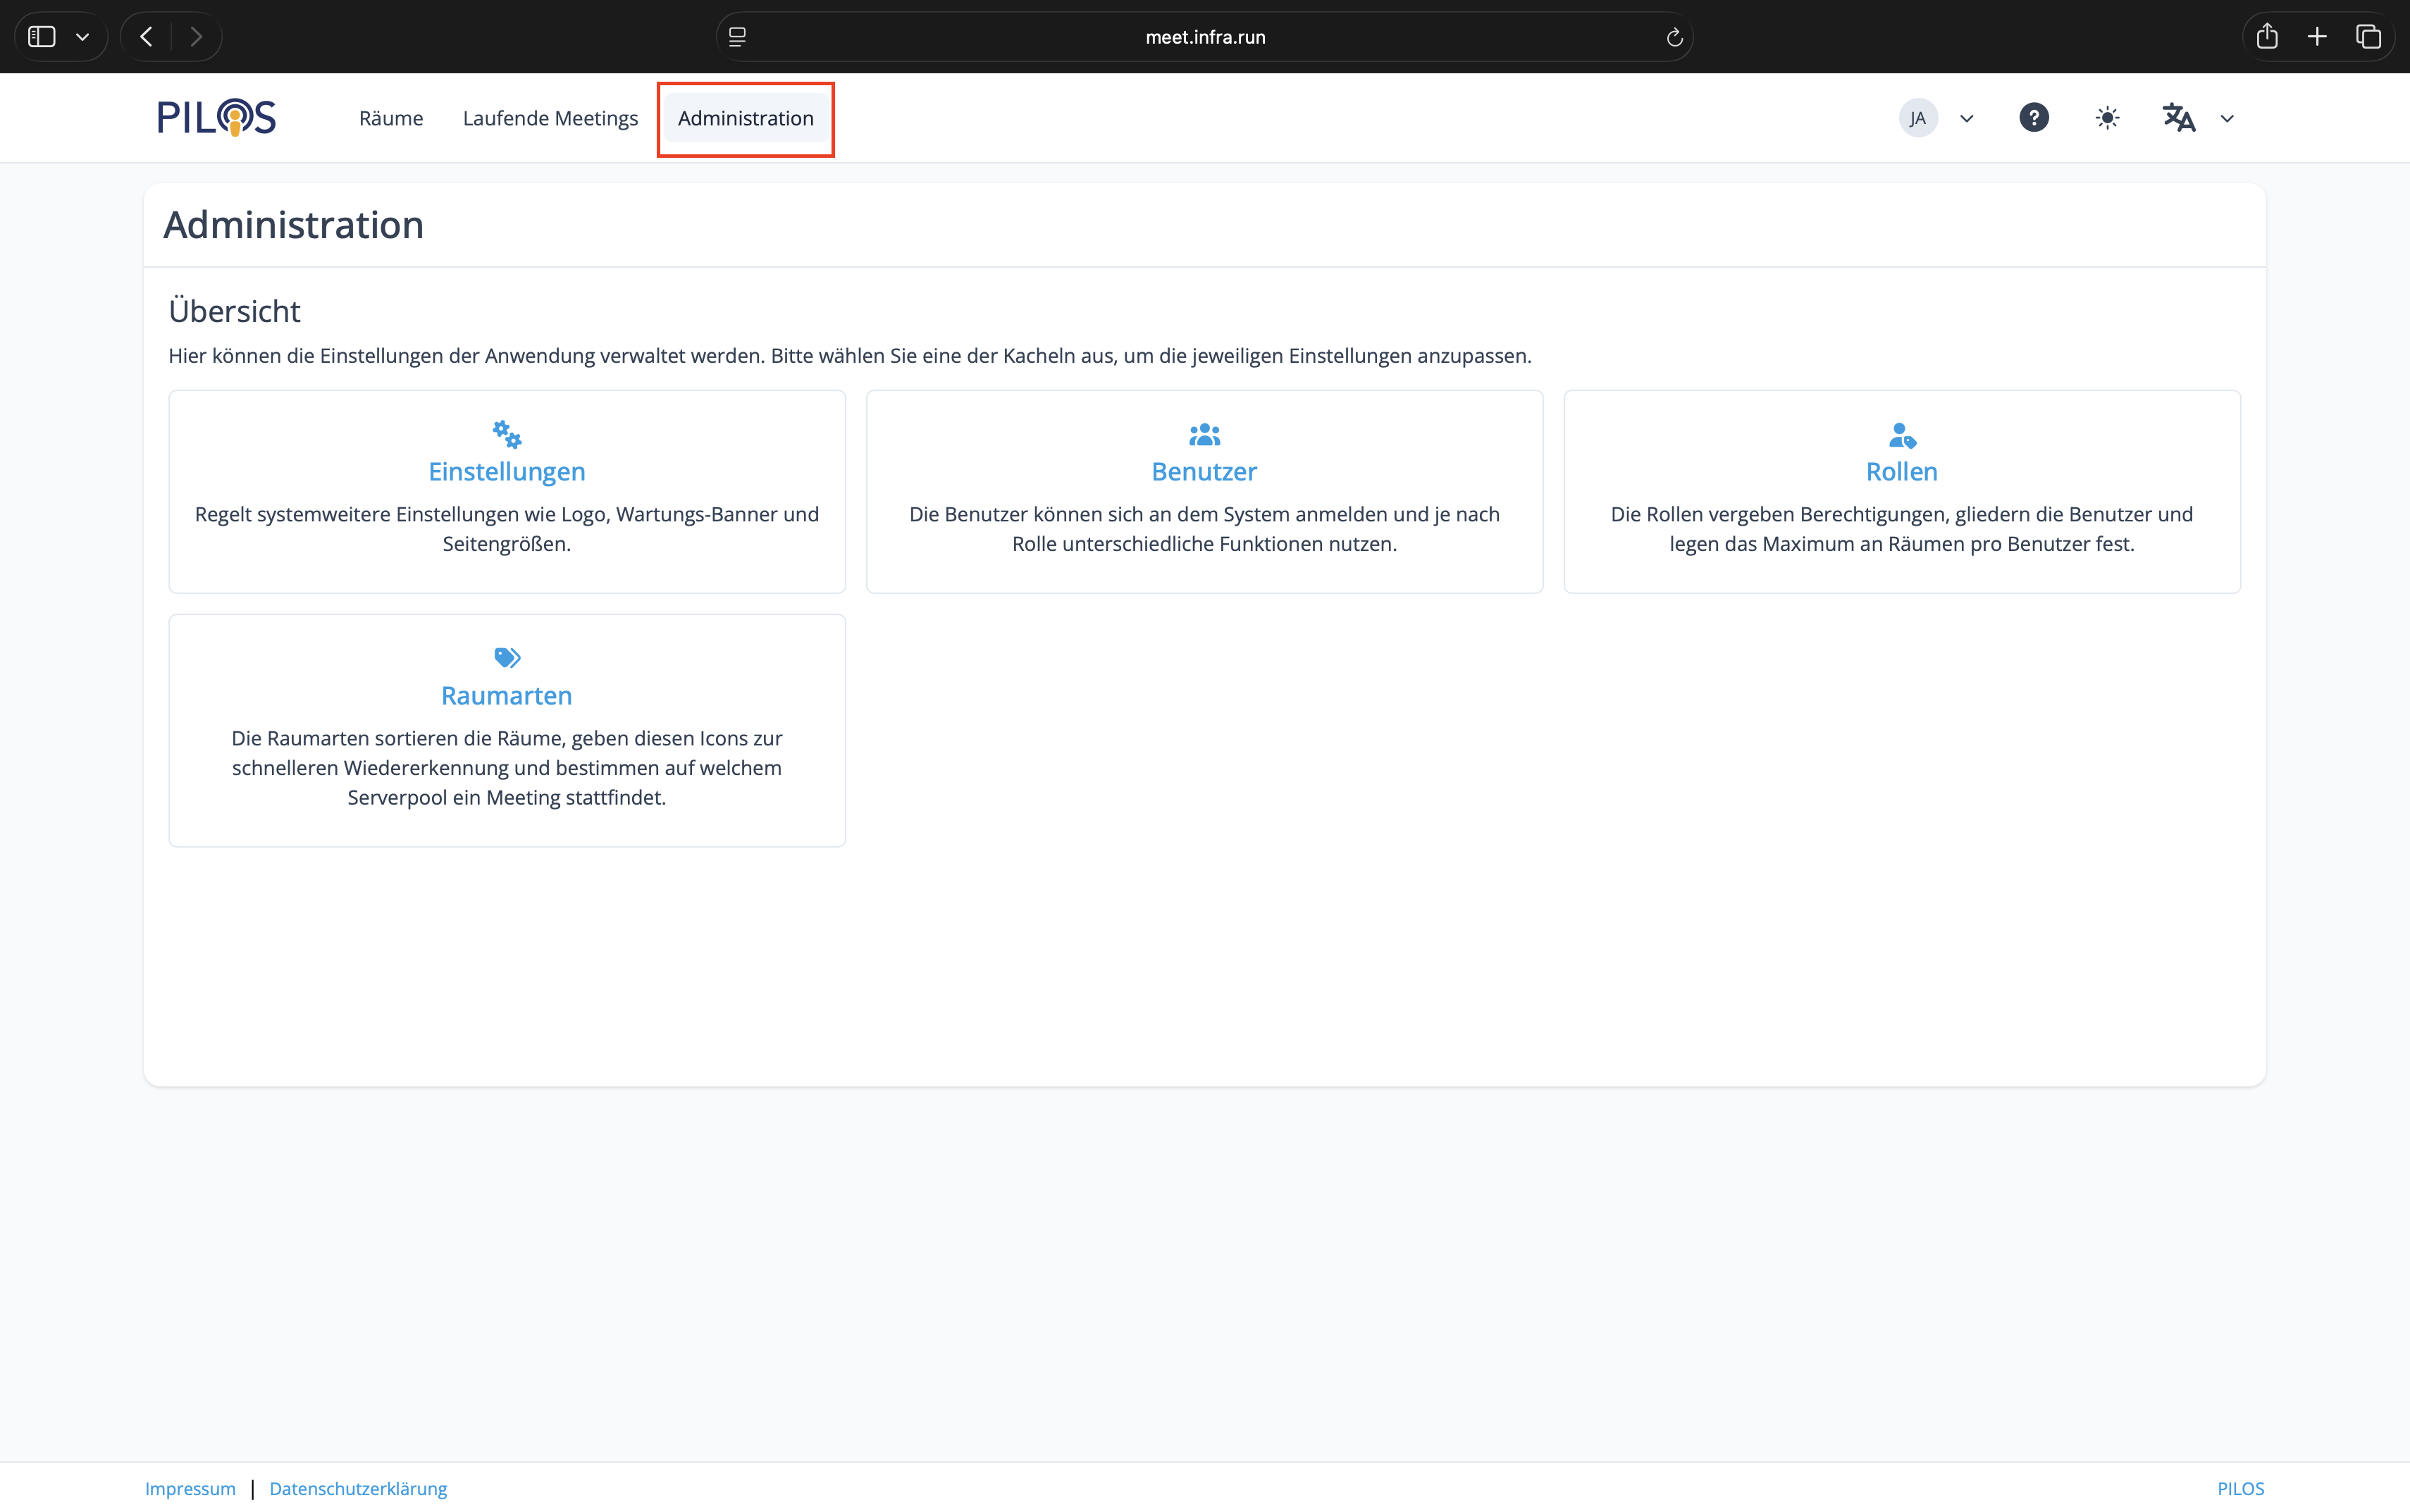Select the Administration nav tab
2410x1512 pixels.
[x=745, y=118]
